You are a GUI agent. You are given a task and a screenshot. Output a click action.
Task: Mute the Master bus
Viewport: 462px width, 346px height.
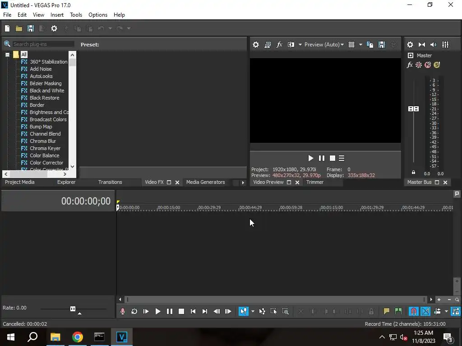pyautogui.click(x=428, y=65)
